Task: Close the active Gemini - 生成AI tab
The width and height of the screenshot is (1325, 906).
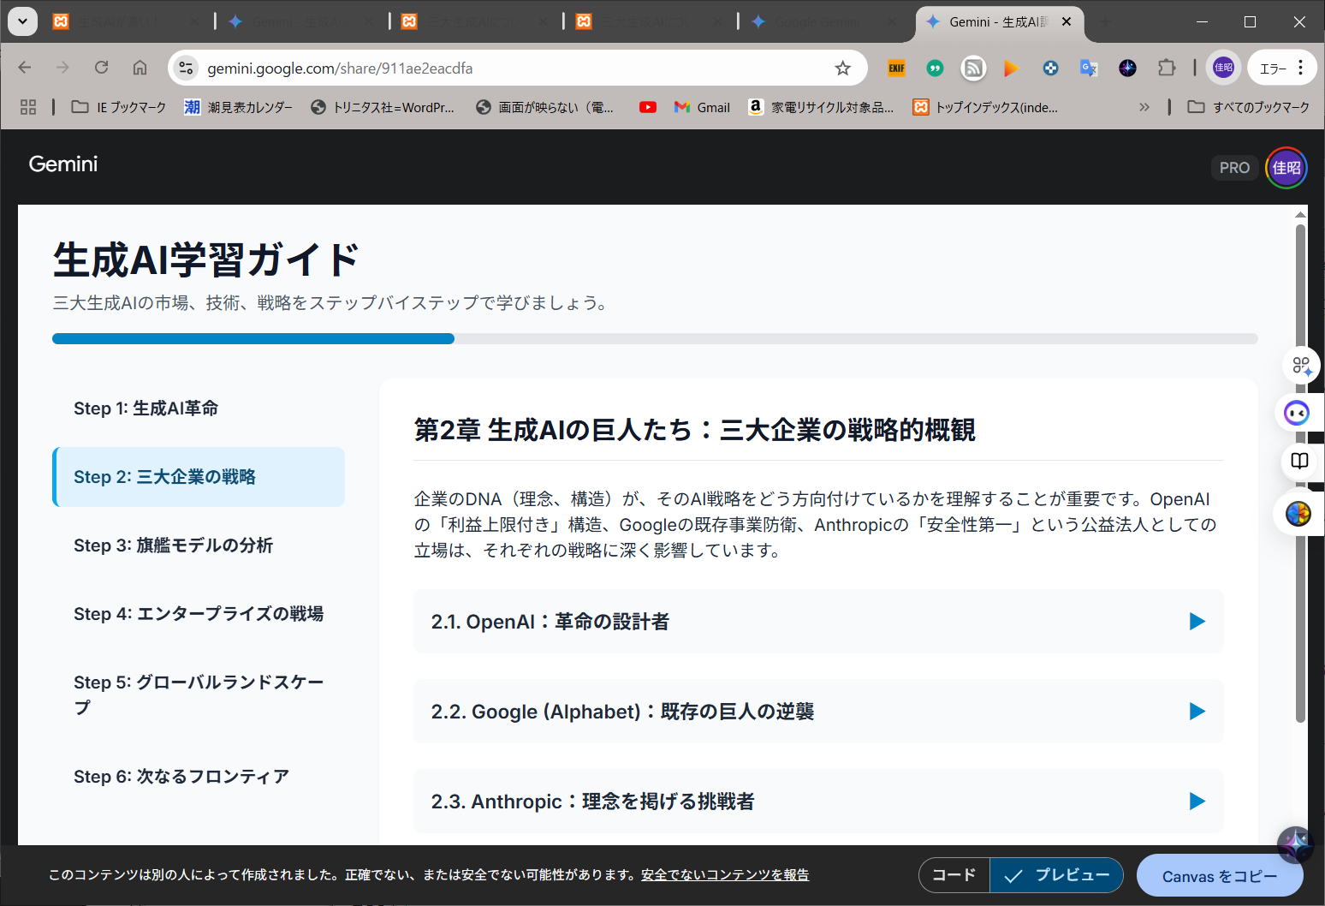Action: point(1067,21)
